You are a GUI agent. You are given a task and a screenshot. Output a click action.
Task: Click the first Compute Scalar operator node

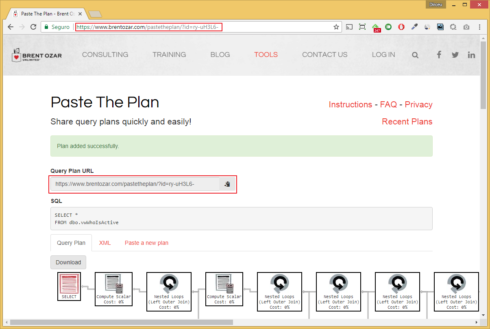[113, 288]
